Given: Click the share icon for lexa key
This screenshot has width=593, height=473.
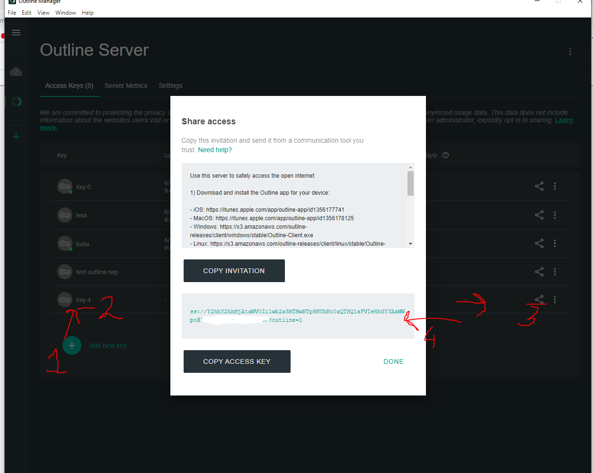Looking at the screenshot, I should [x=539, y=215].
